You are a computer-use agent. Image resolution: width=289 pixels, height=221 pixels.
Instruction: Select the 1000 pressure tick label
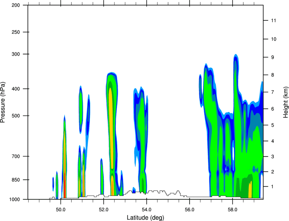[14, 200]
